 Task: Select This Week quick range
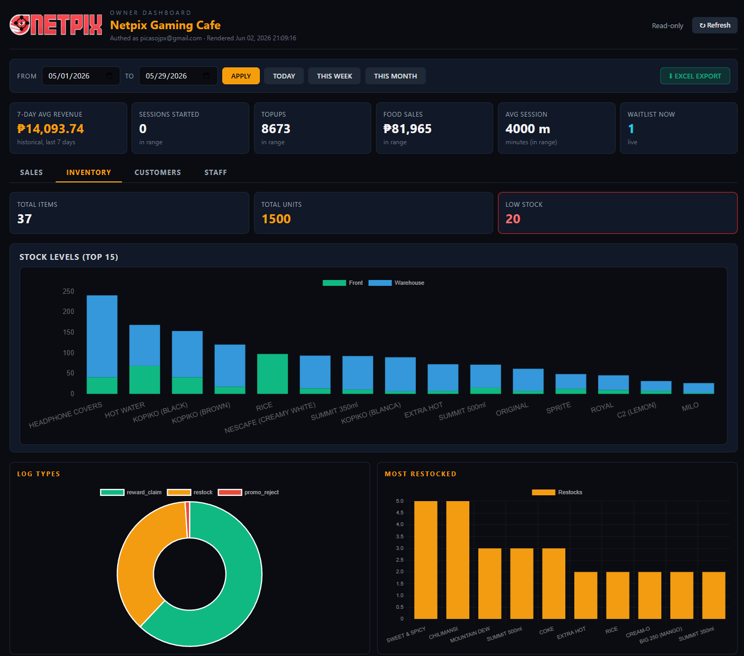(335, 76)
